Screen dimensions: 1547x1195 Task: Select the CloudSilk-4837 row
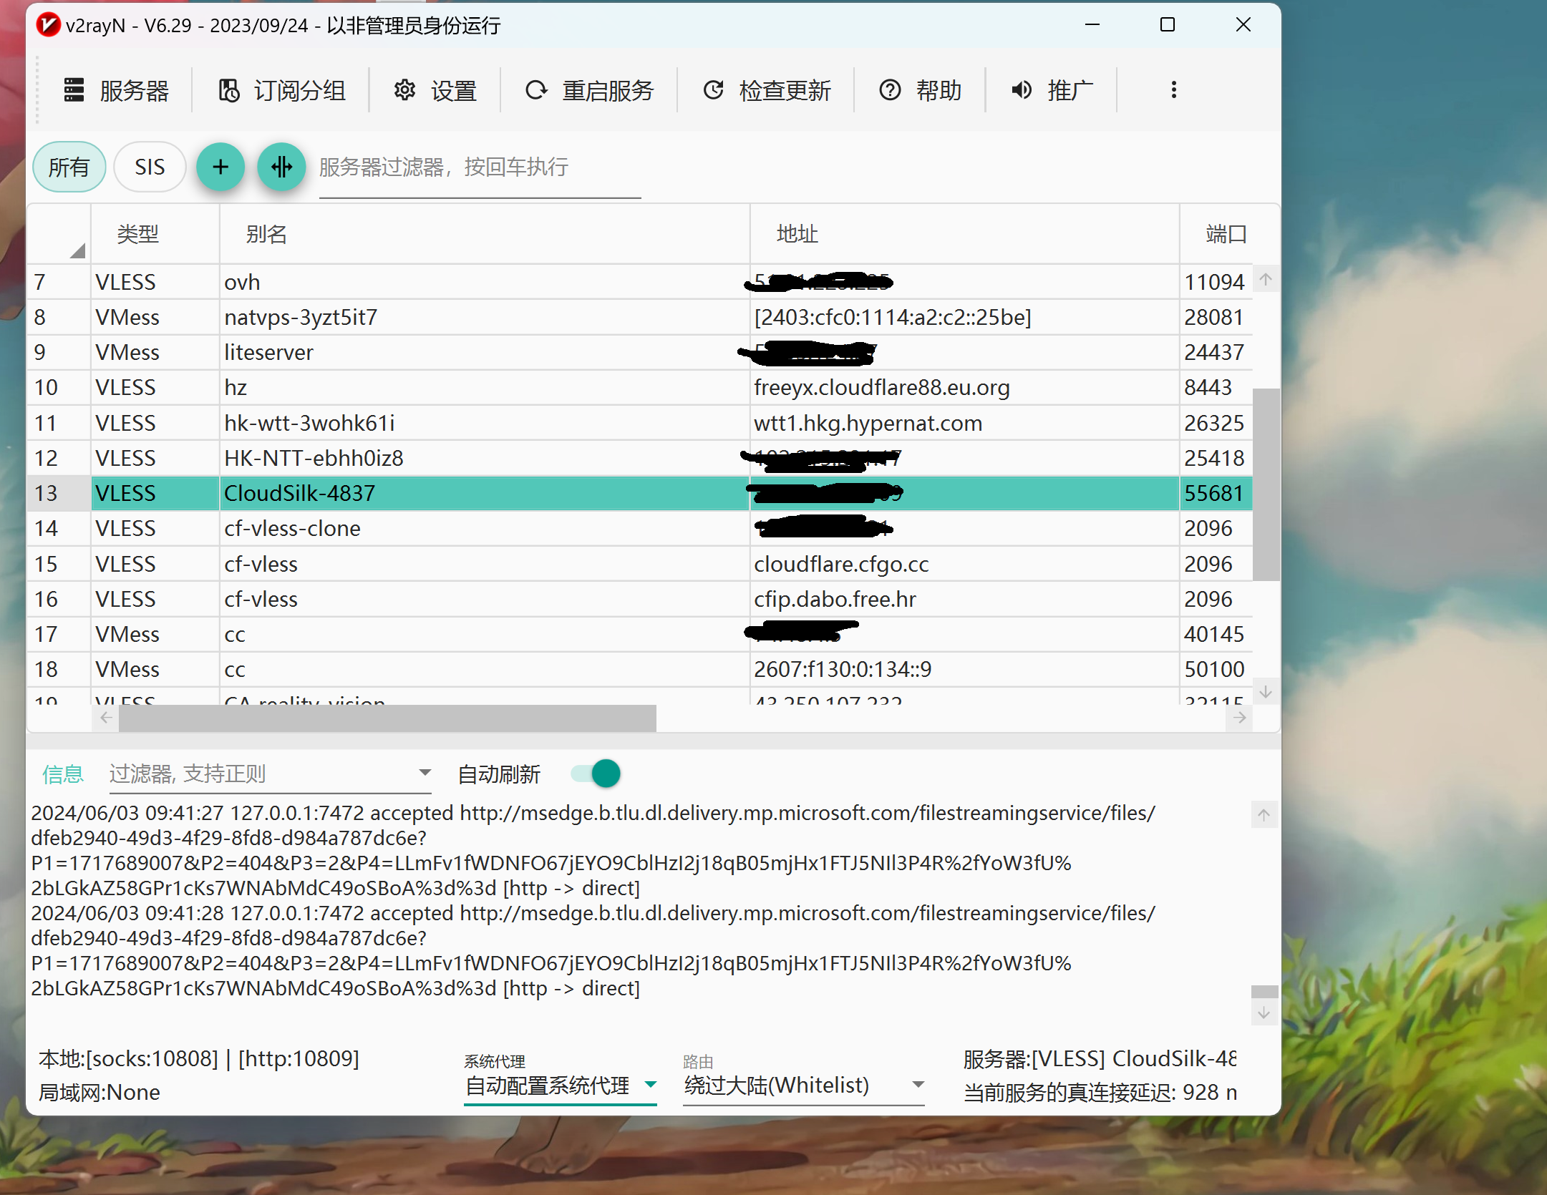pos(639,493)
